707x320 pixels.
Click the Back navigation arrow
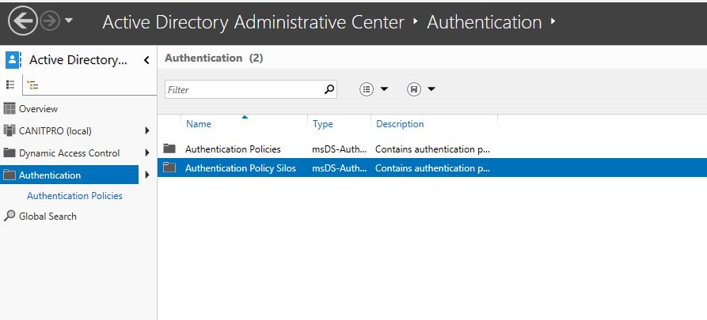[x=22, y=21]
